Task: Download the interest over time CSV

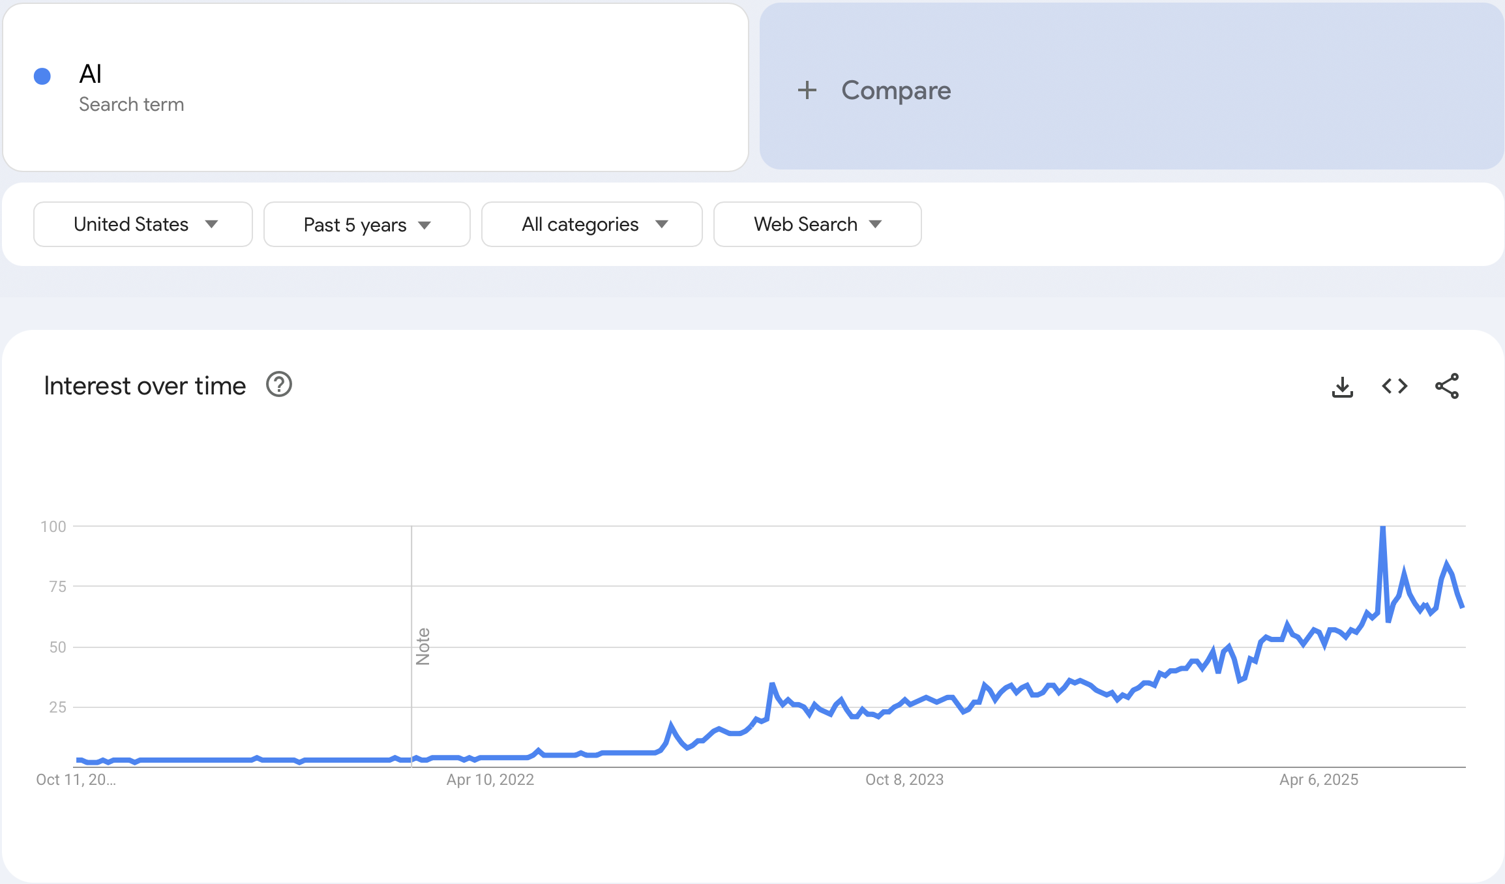Action: tap(1342, 387)
